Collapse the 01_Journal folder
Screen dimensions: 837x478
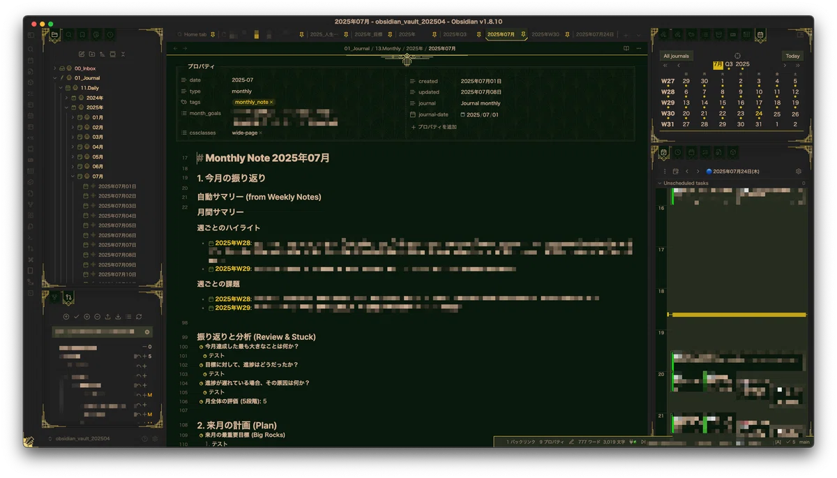click(x=54, y=78)
